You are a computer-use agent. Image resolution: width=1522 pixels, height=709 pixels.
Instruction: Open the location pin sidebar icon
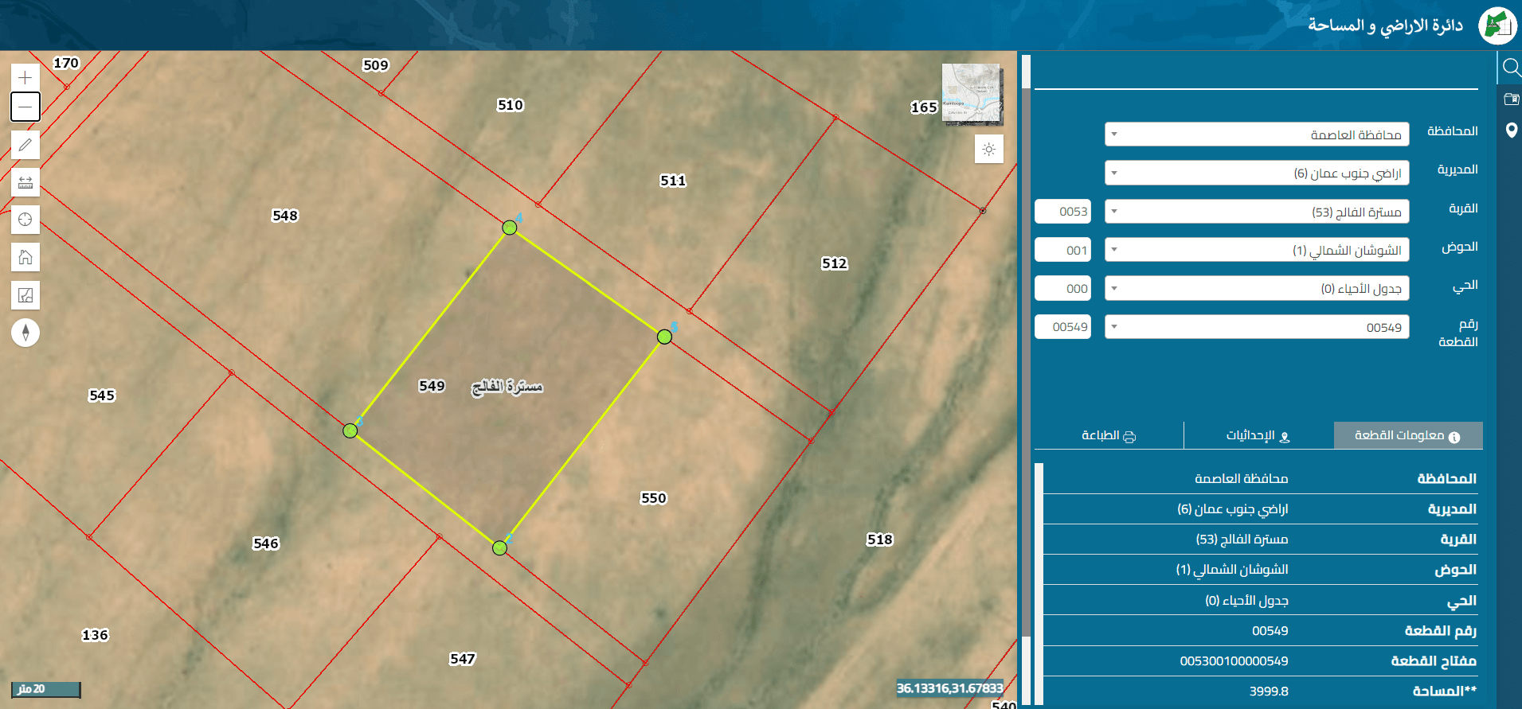point(1511,130)
